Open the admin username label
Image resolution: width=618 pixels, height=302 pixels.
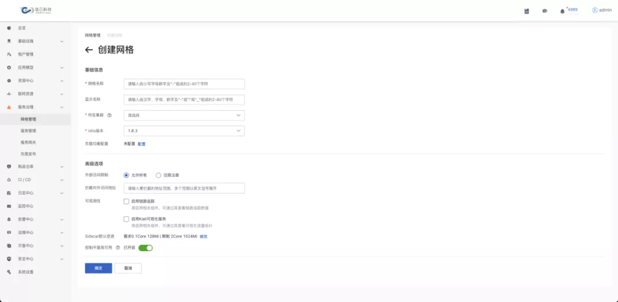pos(605,10)
